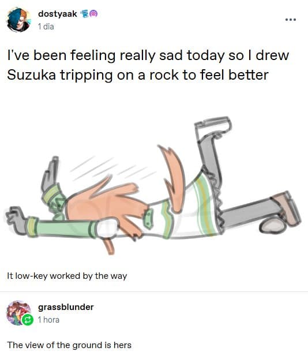
Task: Click grassblunder's comment "The view of the ground is hers"
Action: 69,345
